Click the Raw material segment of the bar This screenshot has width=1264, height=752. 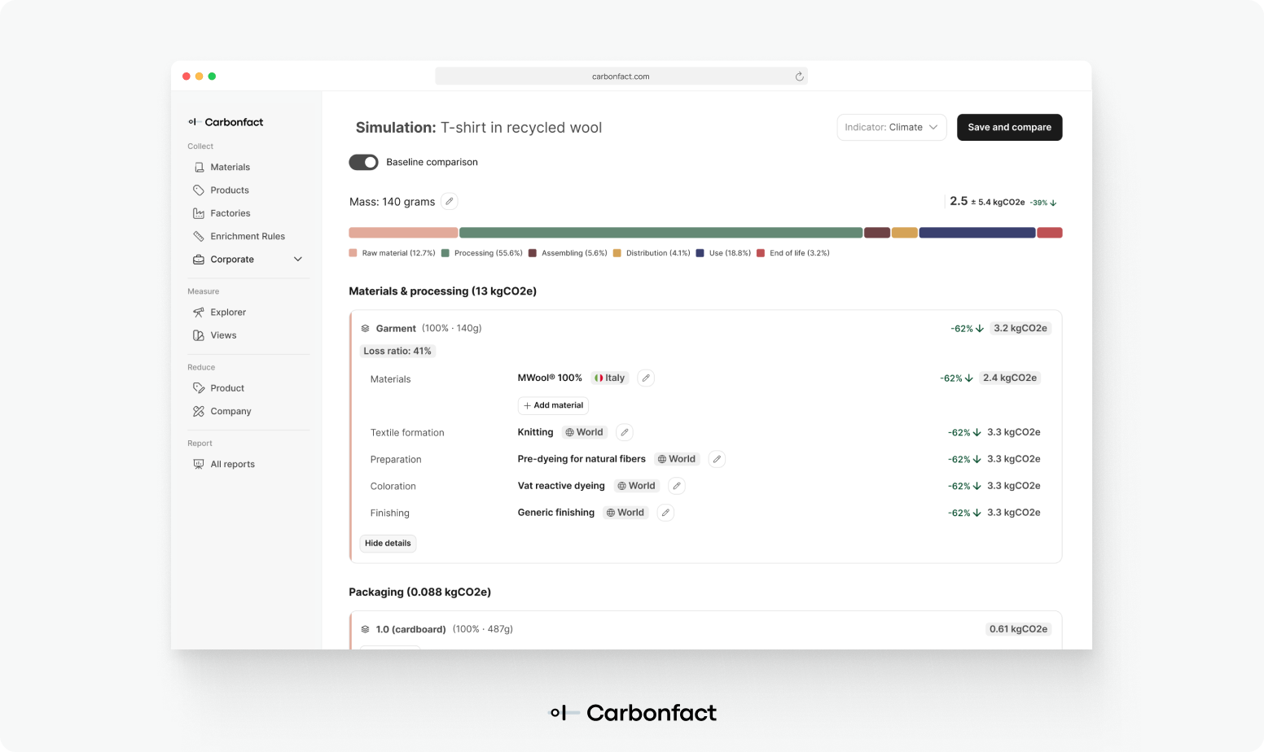pyautogui.click(x=403, y=233)
